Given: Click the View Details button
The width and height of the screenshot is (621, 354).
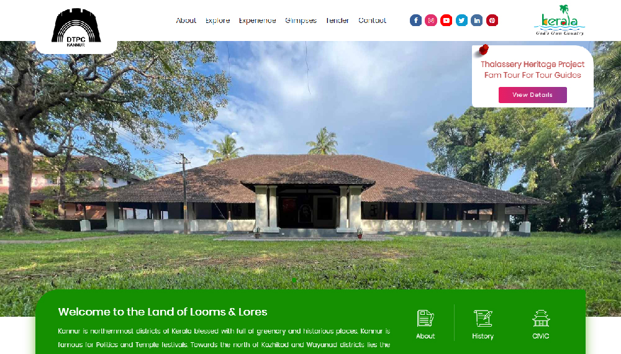Looking at the screenshot, I should coord(532,95).
